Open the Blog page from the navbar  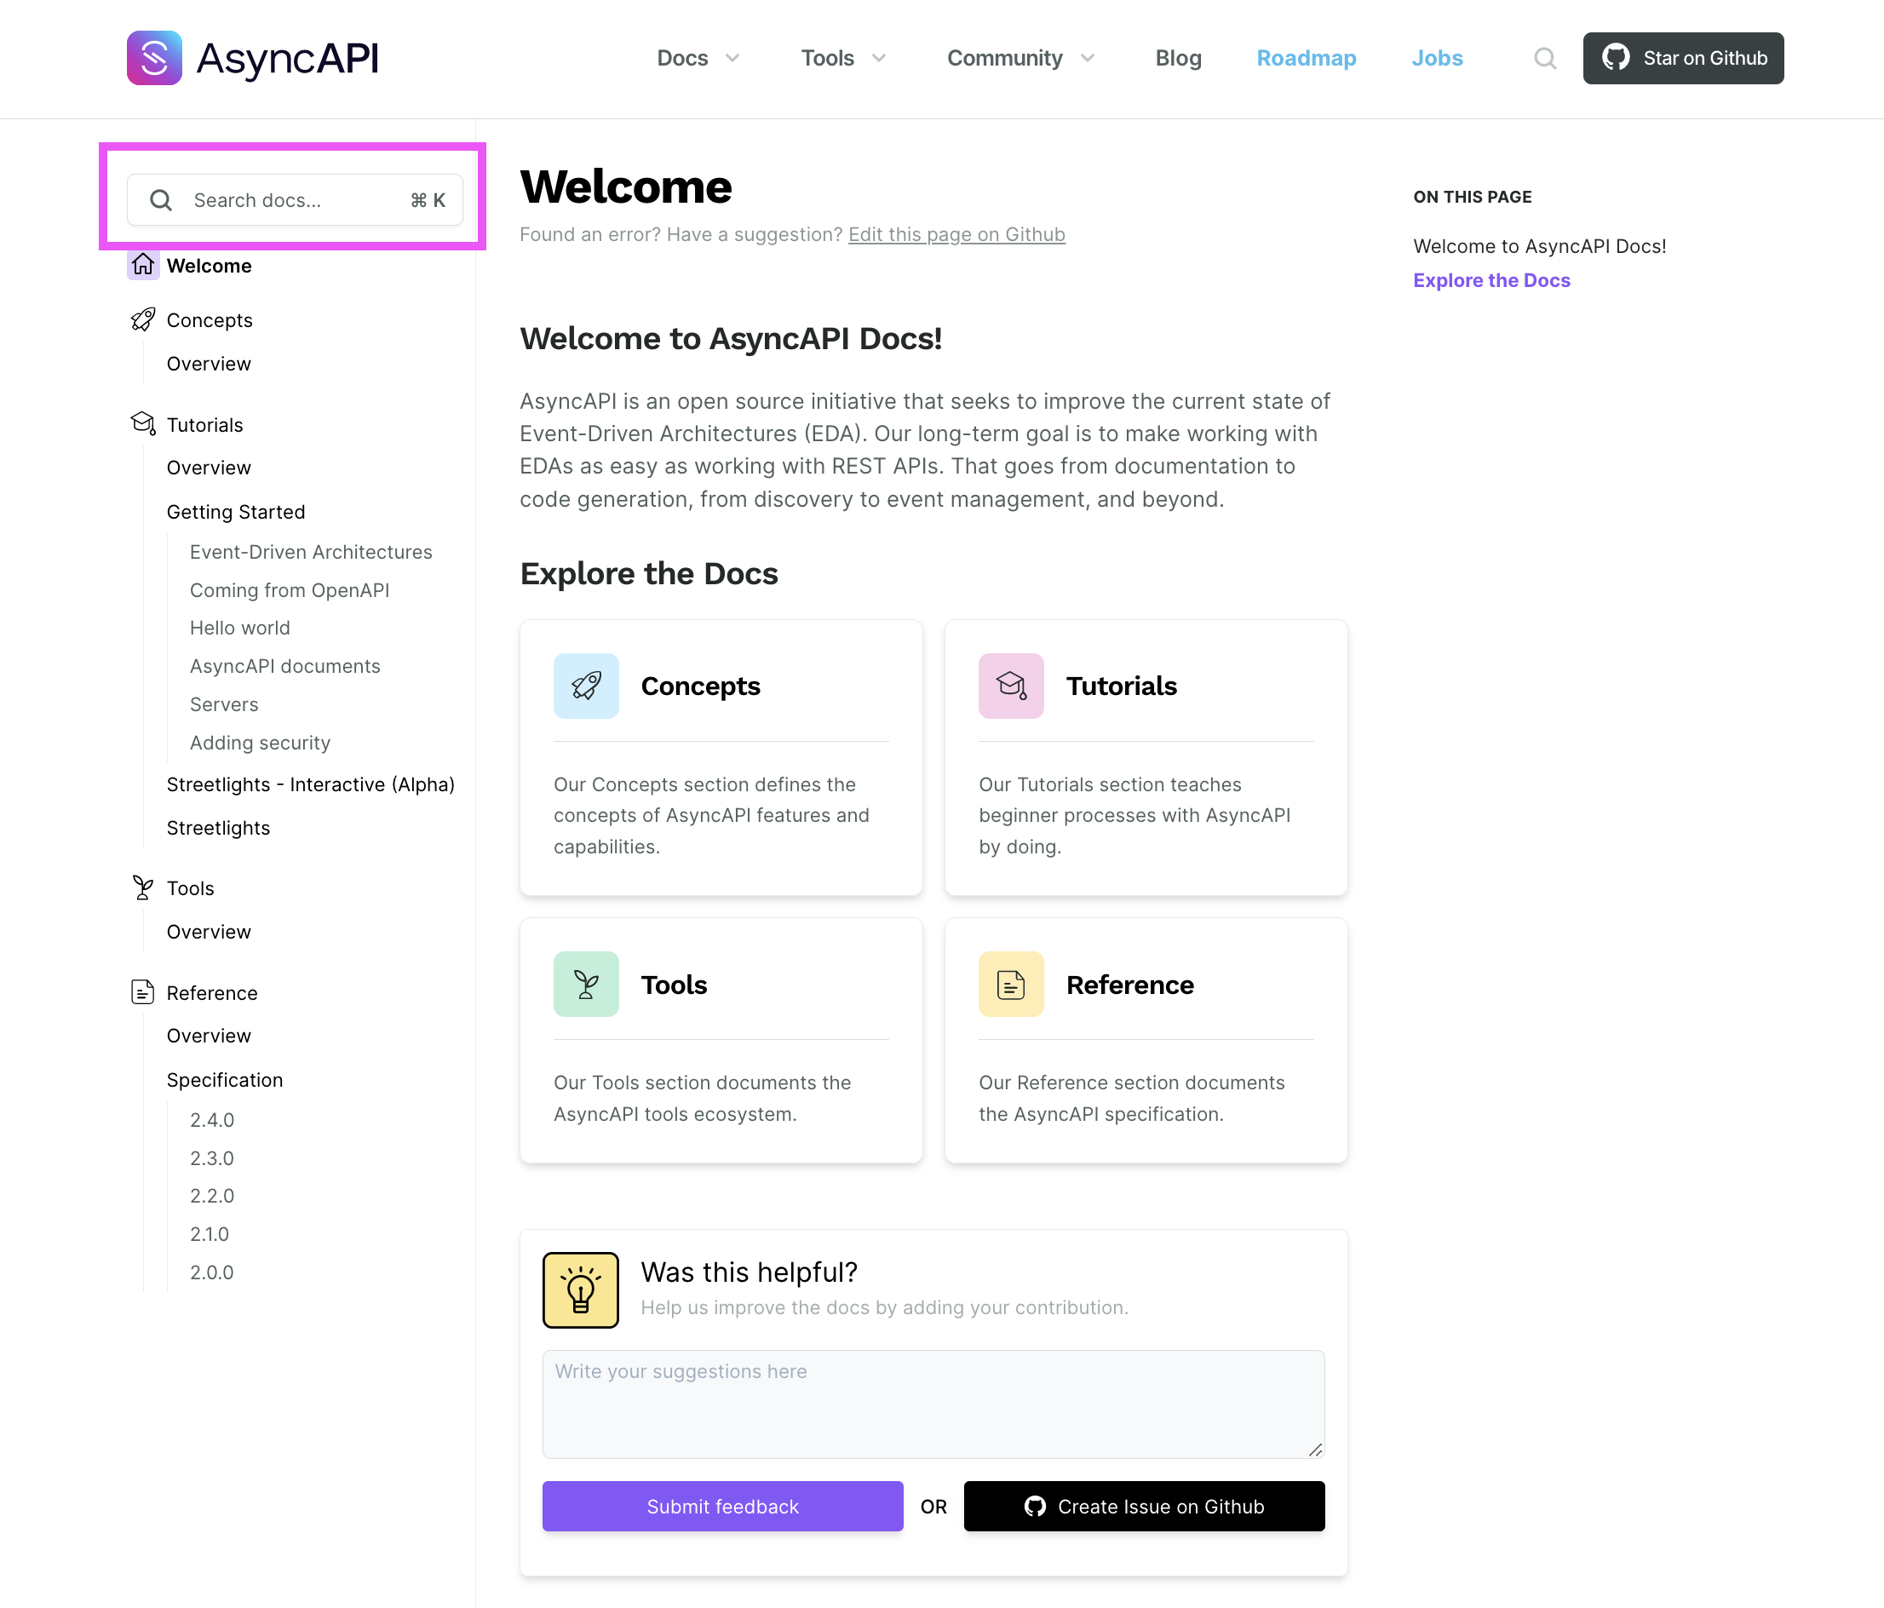coord(1177,57)
